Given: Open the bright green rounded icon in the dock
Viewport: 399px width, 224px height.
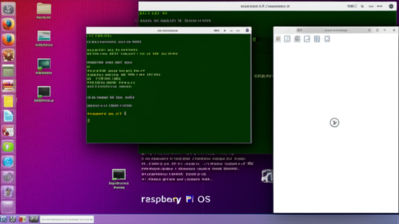Looking at the screenshot, I should point(8,147).
